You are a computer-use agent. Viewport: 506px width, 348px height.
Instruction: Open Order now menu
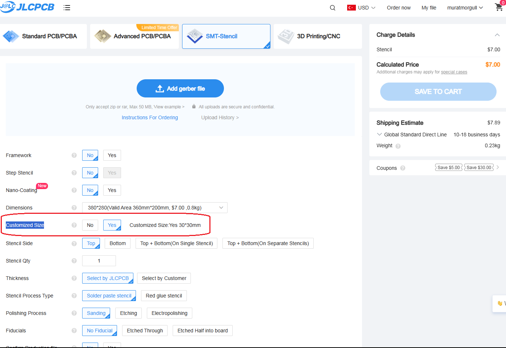tap(399, 8)
